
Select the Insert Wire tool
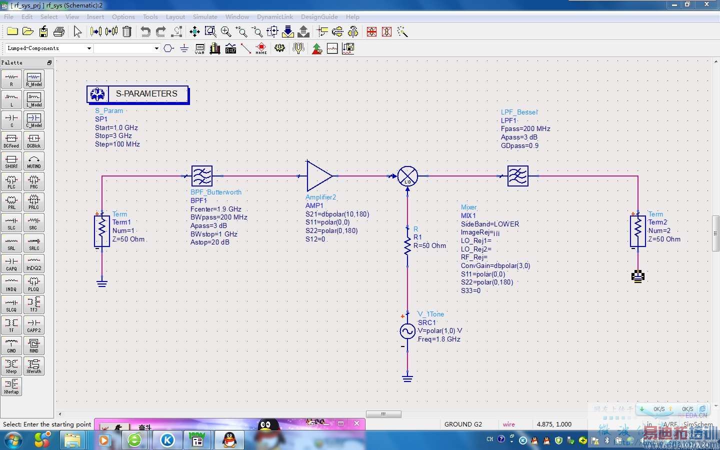(x=245, y=48)
